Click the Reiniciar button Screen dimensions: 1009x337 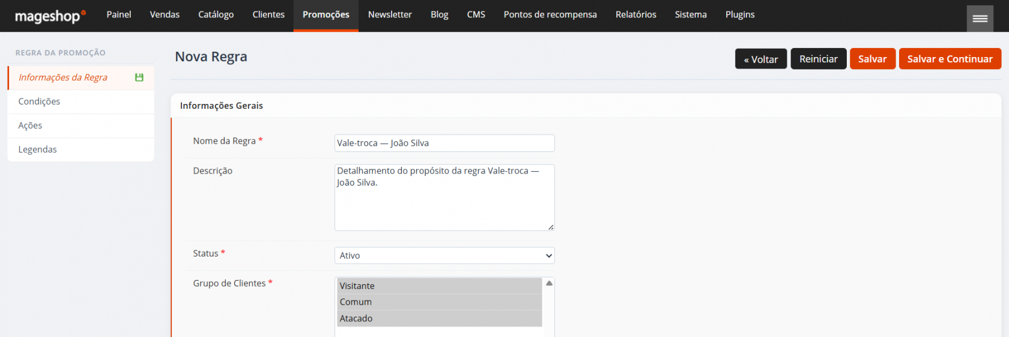[818, 59]
